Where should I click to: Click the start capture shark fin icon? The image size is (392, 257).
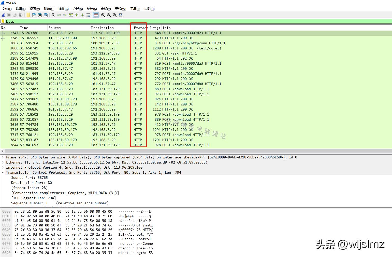point(3,15)
